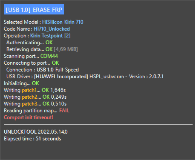This screenshot has width=196, height=160.
Task: Click the red FAIL status text
Action: point(64,111)
